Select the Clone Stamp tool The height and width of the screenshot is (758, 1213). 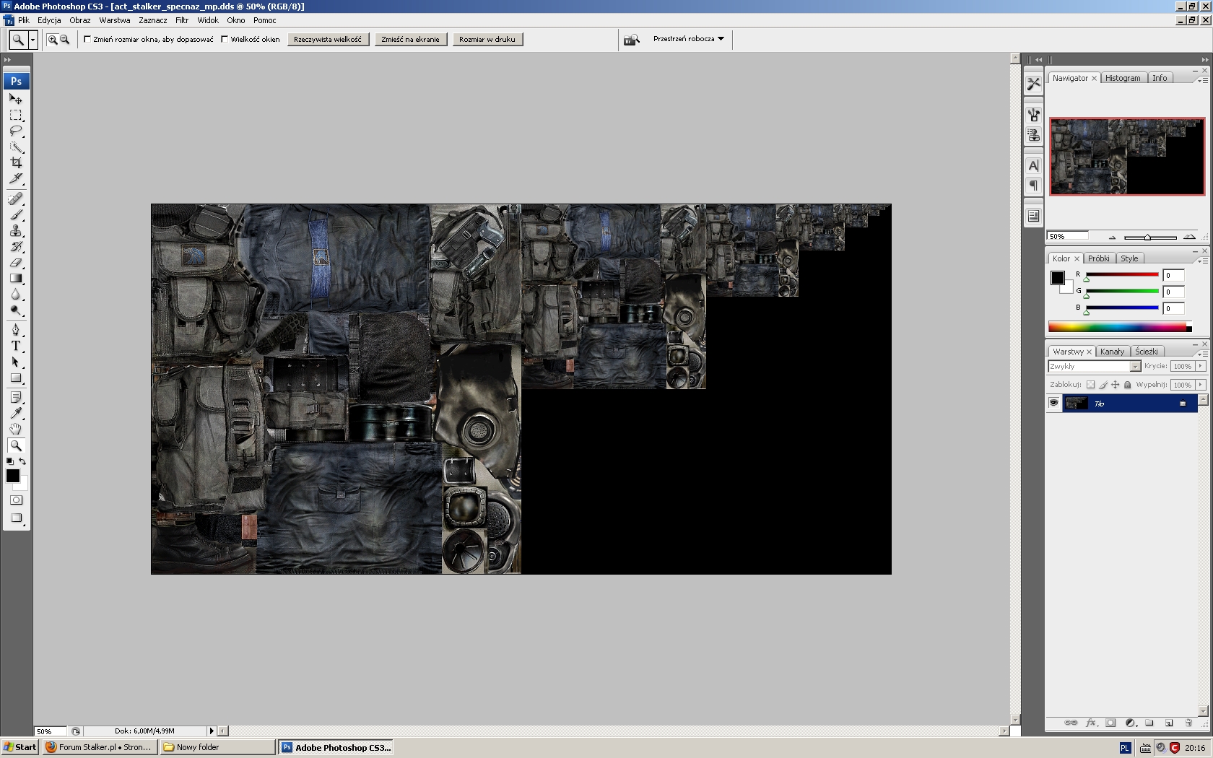coord(15,231)
